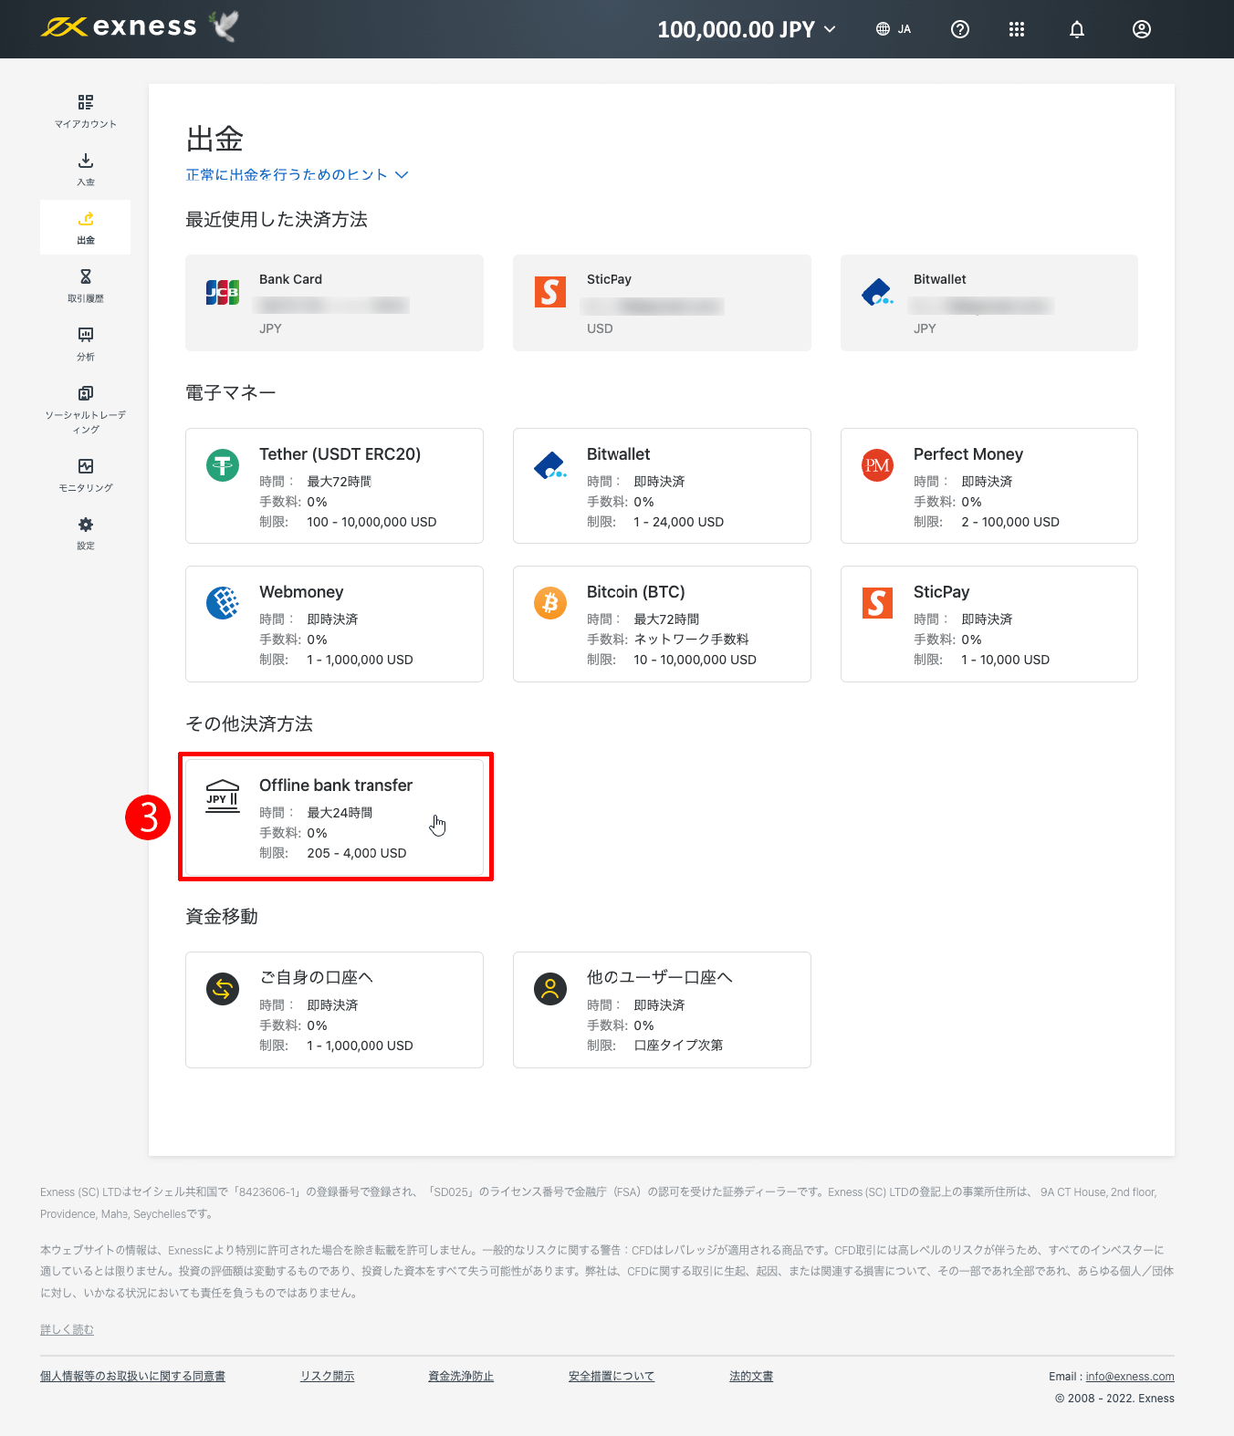Open the apps grid menu icon
Screen dimensions: 1234x1436
tap(1017, 29)
